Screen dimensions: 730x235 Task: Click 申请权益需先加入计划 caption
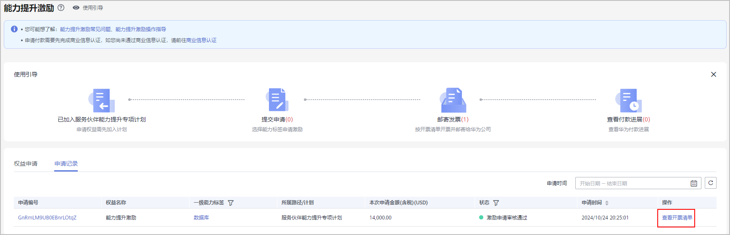click(102, 129)
